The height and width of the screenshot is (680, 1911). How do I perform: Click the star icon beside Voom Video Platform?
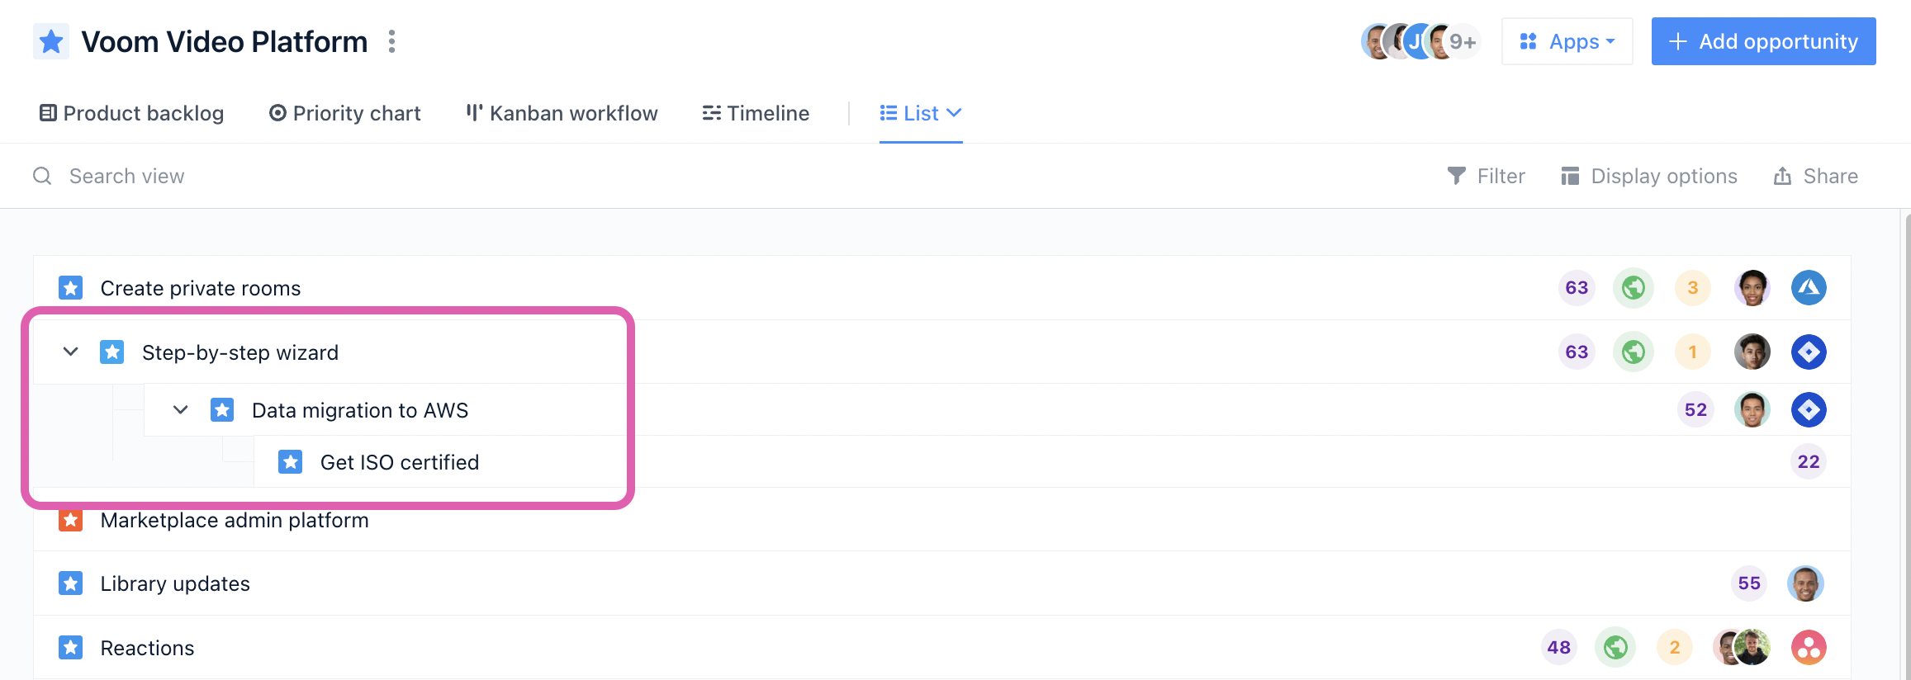click(x=51, y=41)
